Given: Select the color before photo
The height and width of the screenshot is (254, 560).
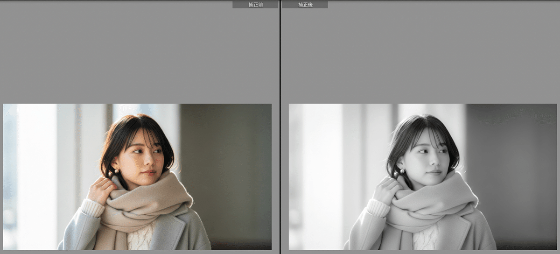Looking at the screenshot, I should pos(137,176).
